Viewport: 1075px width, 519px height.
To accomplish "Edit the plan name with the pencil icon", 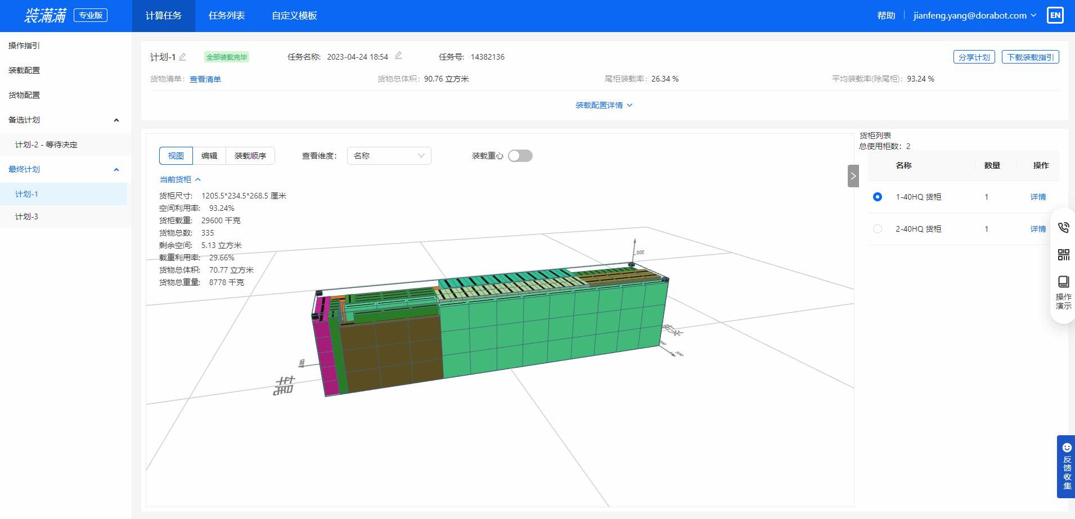I will pos(182,56).
